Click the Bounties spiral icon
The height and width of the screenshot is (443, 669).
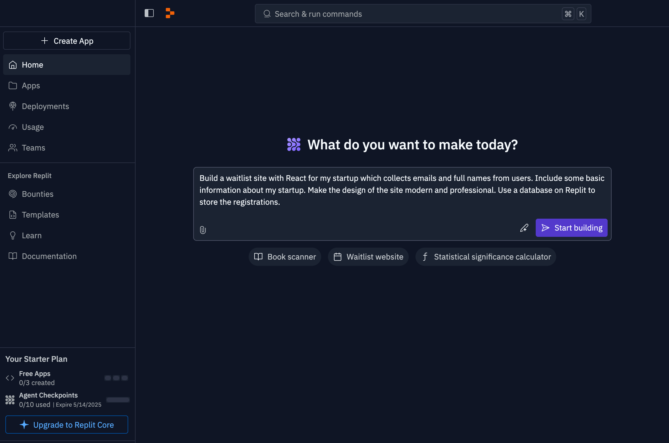point(13,194)
